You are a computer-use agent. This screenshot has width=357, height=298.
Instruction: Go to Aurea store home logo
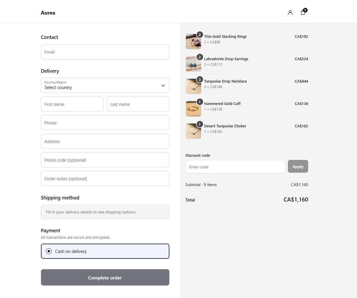pyautogui.click(x=48, y=13)
